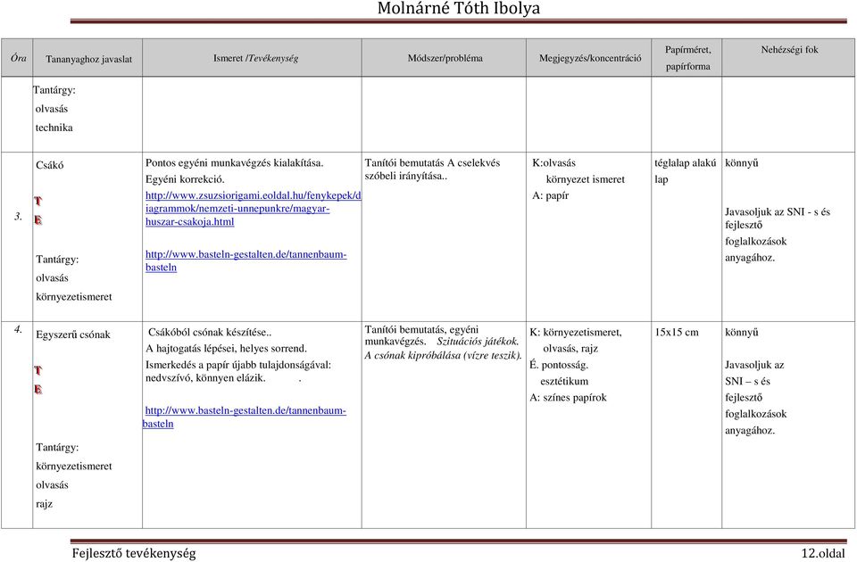Click red 'T' marker in Egyszerű csónak row
Viewport: 857px width, 562px height.
37,370
